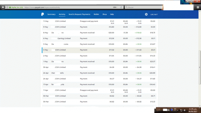Image resolution: width=201 pixels, height=113 pixels.
Task: Open the Shop tab
Action: click(x=105, y=14)
